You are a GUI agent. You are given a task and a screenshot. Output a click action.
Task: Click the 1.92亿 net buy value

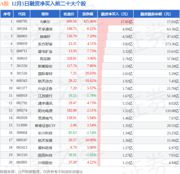(128, 81)
